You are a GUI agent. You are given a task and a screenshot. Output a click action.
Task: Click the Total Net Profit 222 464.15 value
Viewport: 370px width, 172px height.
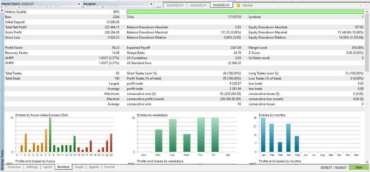[x=112, y=27]
